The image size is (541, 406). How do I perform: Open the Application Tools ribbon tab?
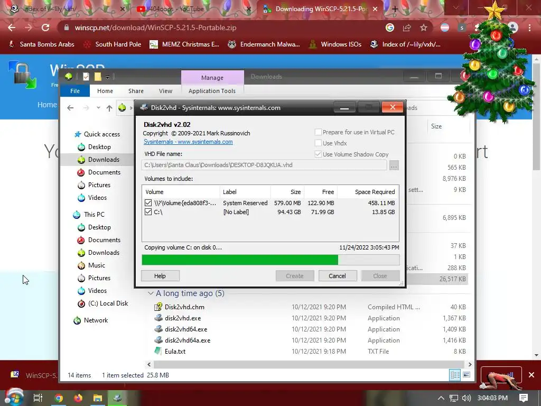(x=212, y=91)
